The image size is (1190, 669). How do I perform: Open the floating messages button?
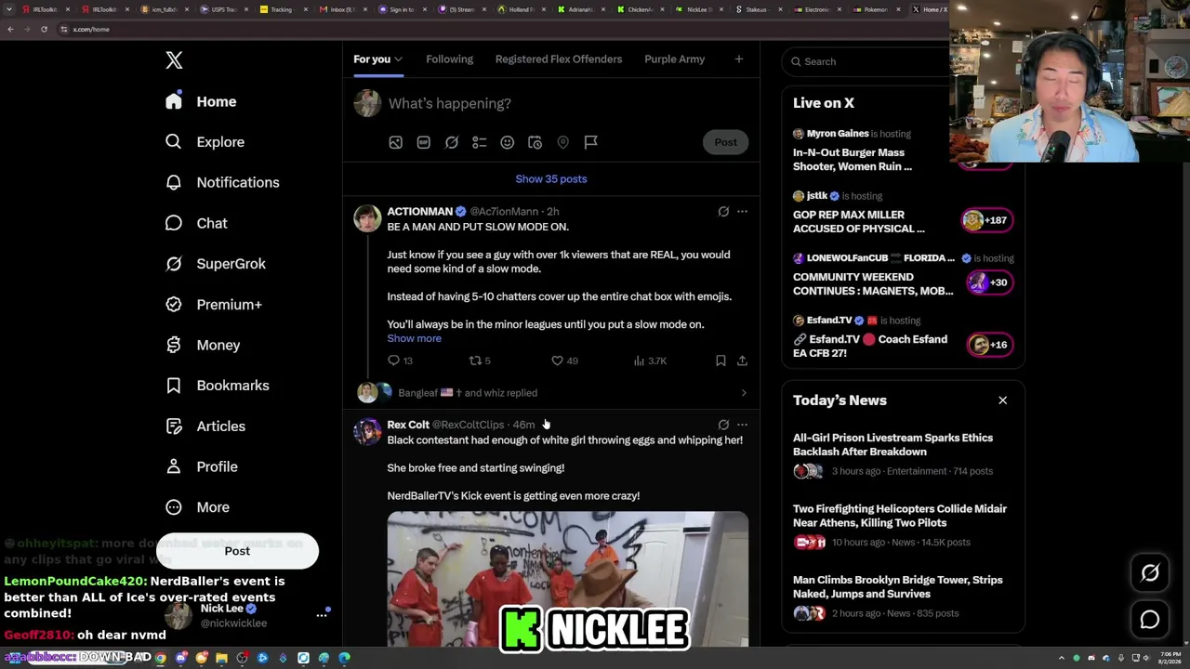coord(1150,620)
